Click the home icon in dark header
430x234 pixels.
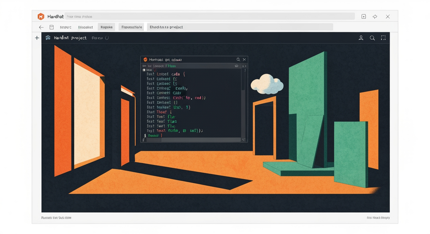coord(48,37)
